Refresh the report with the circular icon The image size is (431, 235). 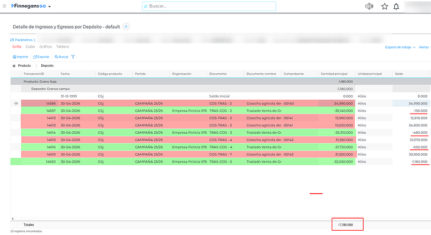(x=126, y=26)
